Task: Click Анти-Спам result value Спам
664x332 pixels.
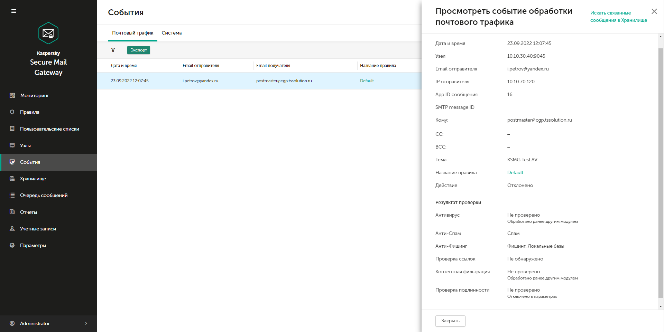Action: click(x=513, y=233)
